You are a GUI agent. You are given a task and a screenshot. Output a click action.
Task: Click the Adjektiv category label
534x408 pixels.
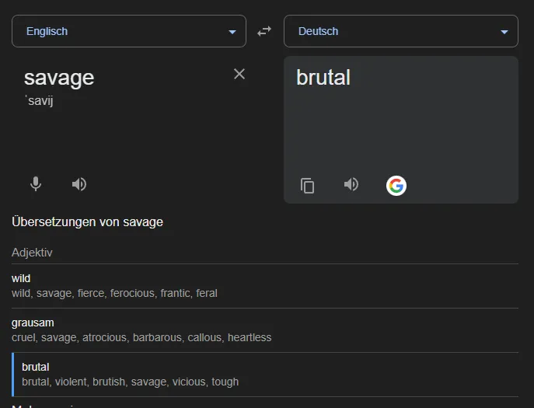pos(32,253)
